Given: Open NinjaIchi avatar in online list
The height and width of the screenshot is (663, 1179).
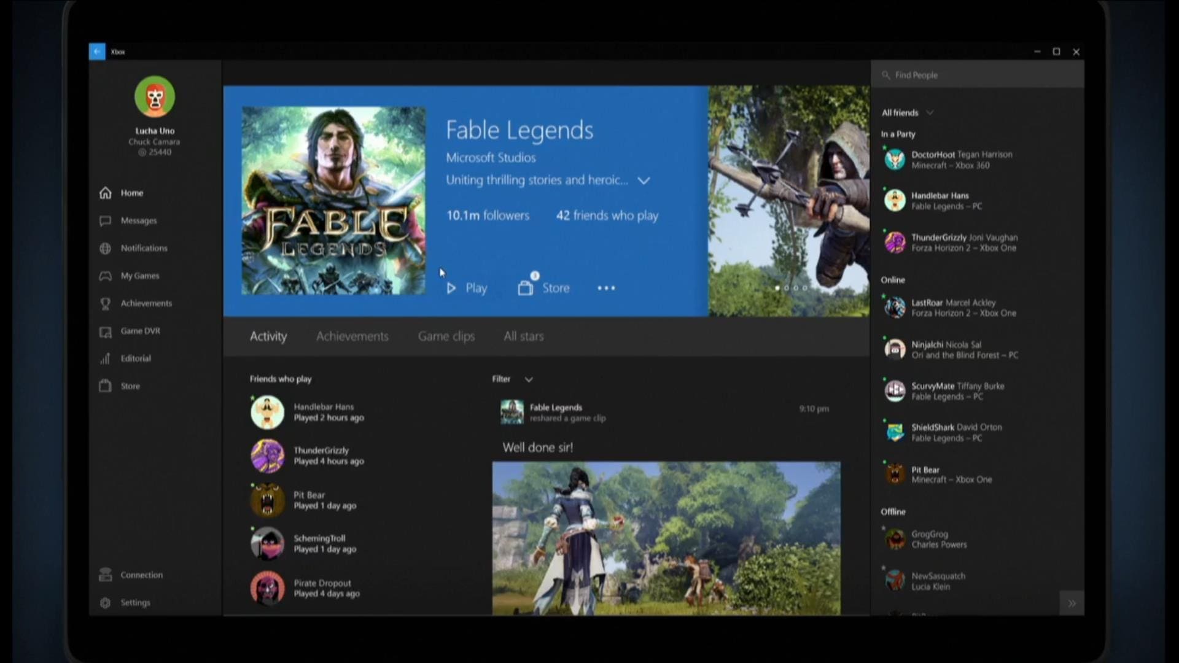Looking at the screenshot, I should (x=895, y=349).
